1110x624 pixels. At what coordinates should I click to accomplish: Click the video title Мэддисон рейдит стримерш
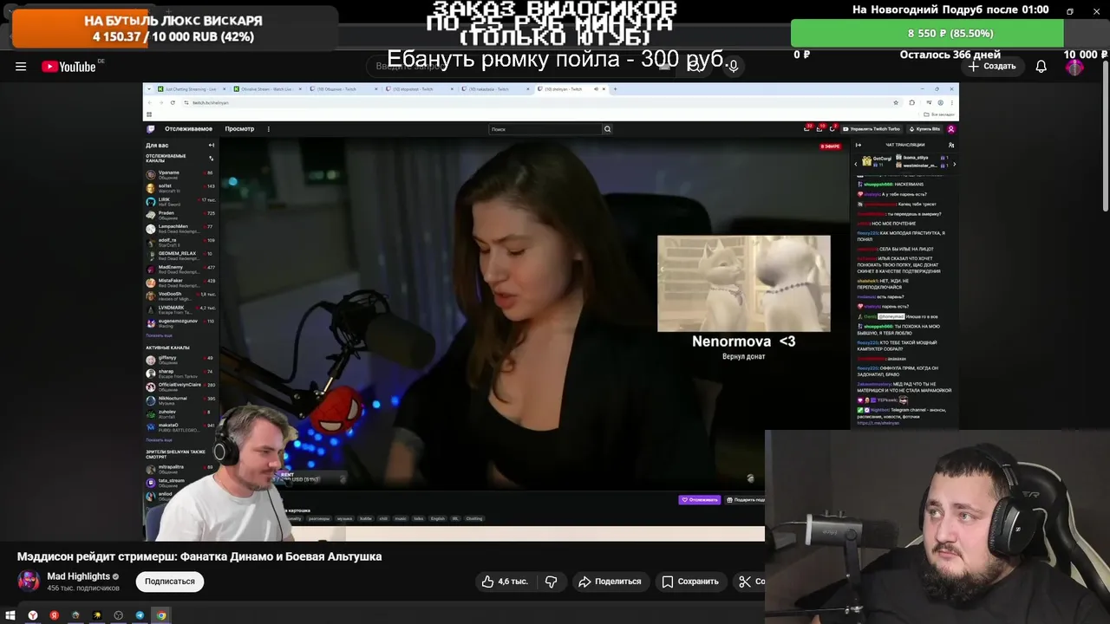199,556
